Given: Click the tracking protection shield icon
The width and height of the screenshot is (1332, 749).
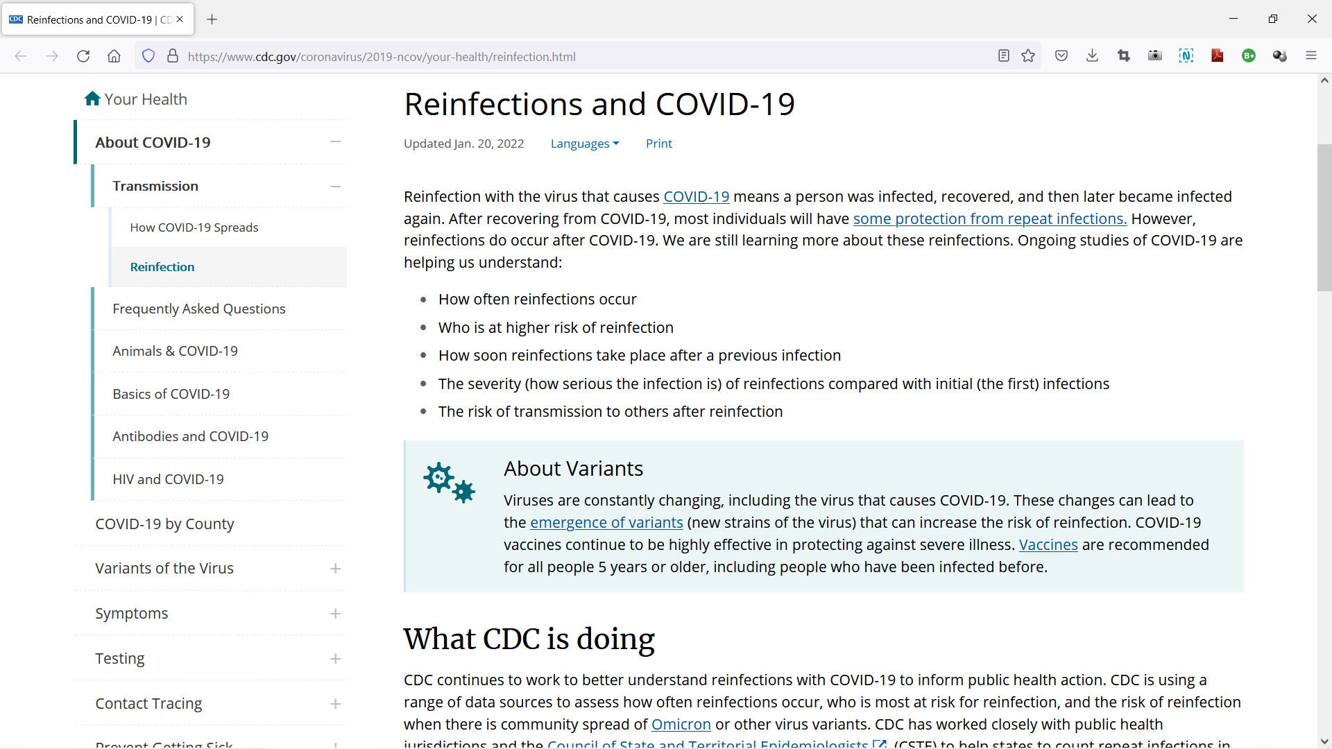Looking at the screenshot, I should (x=148, y=56).
